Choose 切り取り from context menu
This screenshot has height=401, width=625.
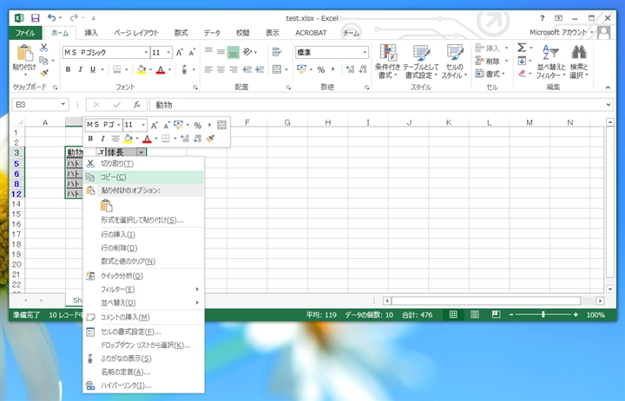click(144, 164)
